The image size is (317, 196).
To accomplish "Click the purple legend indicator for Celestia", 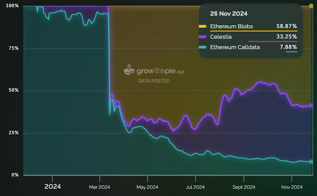I will point(203,37).
